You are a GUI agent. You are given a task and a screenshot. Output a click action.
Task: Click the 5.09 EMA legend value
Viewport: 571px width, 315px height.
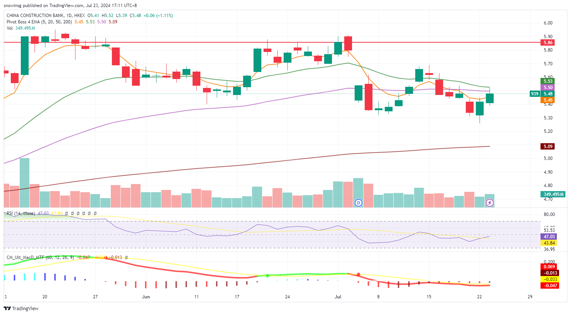(x=113, y=22)
